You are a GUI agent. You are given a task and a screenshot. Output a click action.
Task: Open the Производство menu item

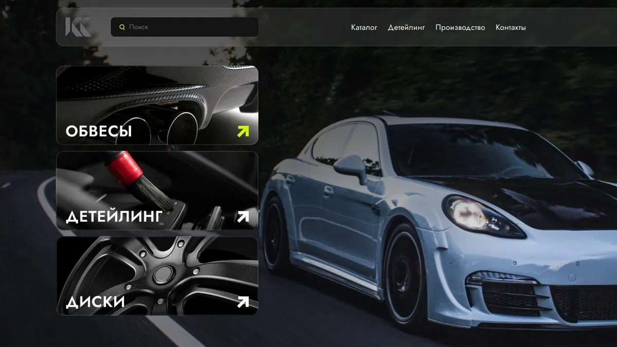pos(460,28)
